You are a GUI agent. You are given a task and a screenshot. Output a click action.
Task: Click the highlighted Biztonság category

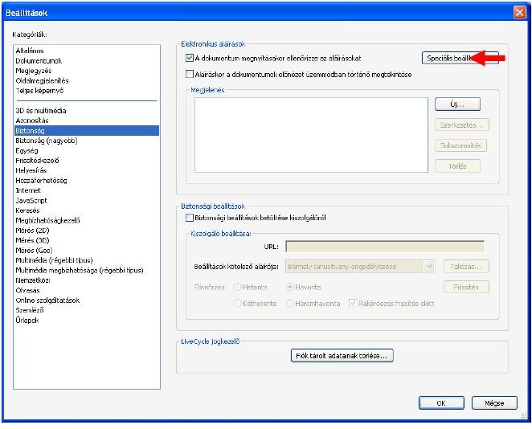point(87,131)
